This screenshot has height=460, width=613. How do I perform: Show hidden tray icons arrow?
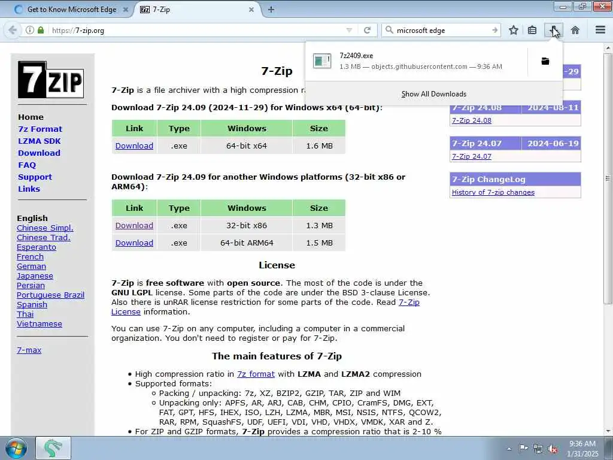tap(509, 449)
